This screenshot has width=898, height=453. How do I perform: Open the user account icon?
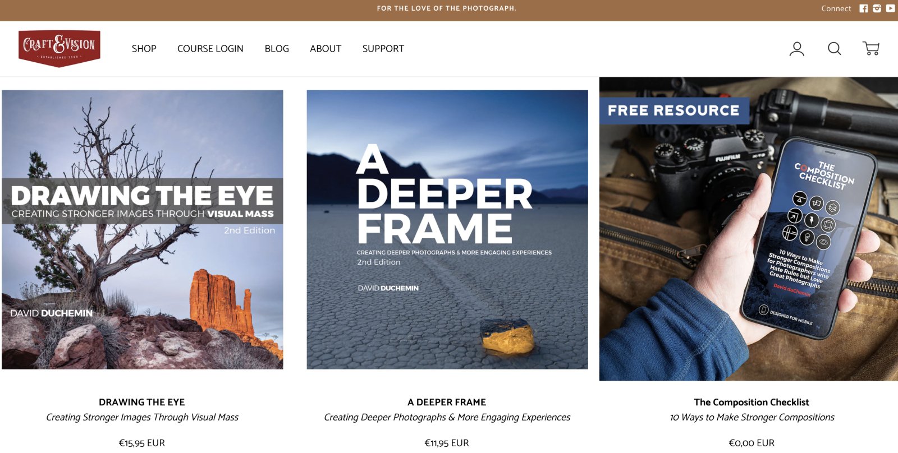pos(797,49)
